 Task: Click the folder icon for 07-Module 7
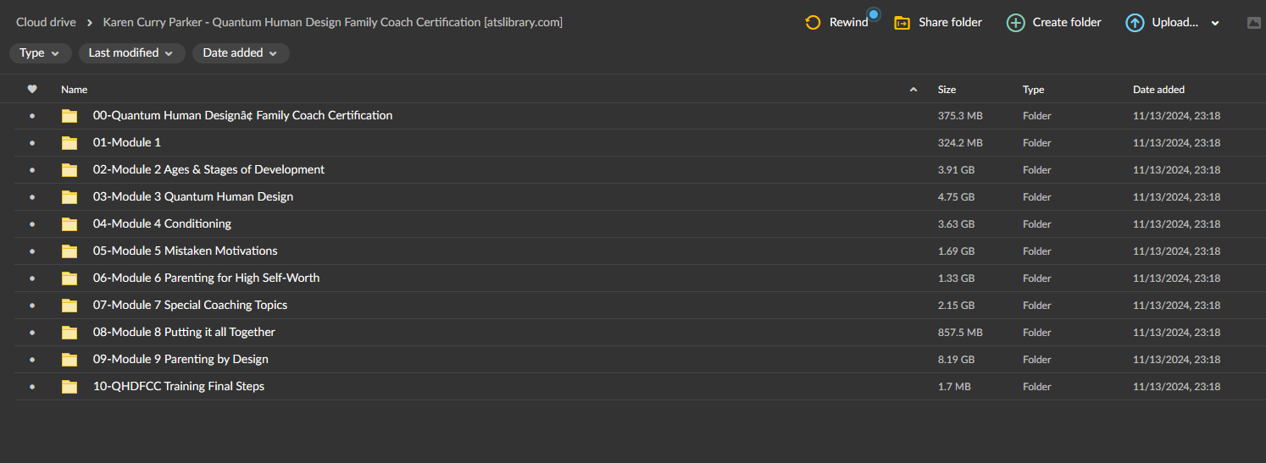69,306
